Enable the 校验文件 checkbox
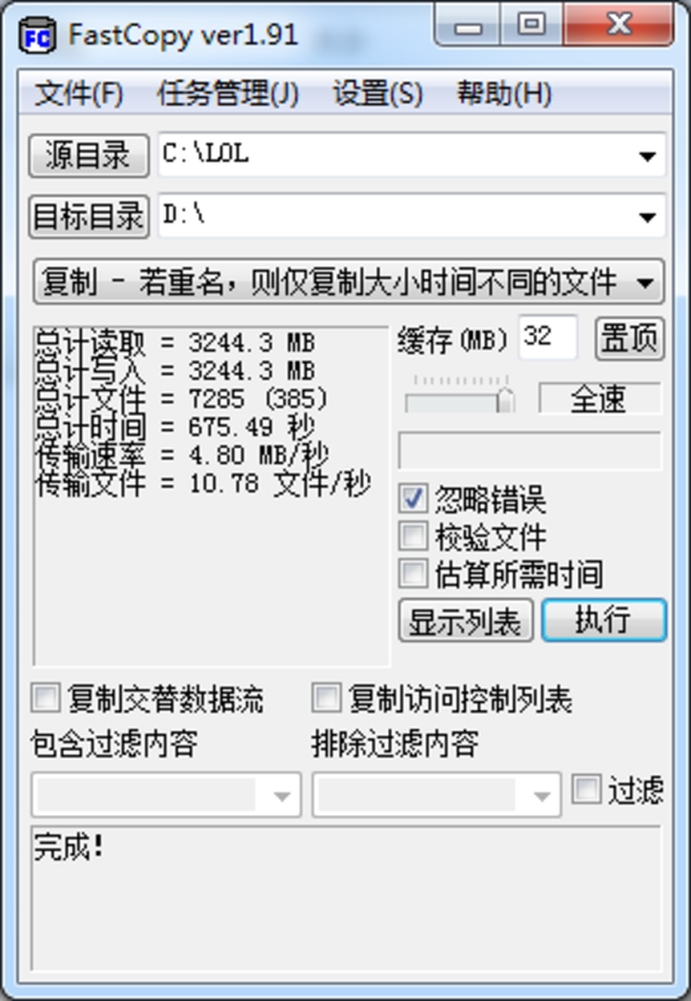 tap(413, 535)
